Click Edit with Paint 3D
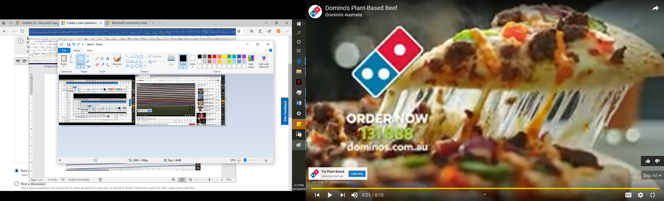 pos(264,62)
